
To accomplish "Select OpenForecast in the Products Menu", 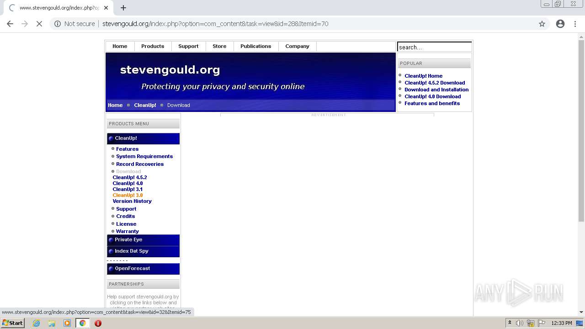I will (143, 269).
